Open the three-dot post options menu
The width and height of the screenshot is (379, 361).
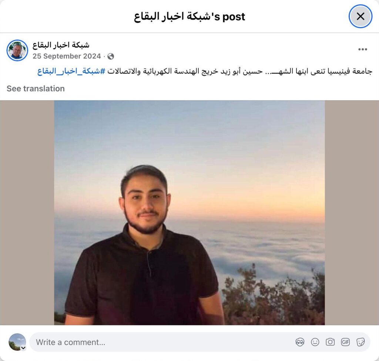(363, 49)
